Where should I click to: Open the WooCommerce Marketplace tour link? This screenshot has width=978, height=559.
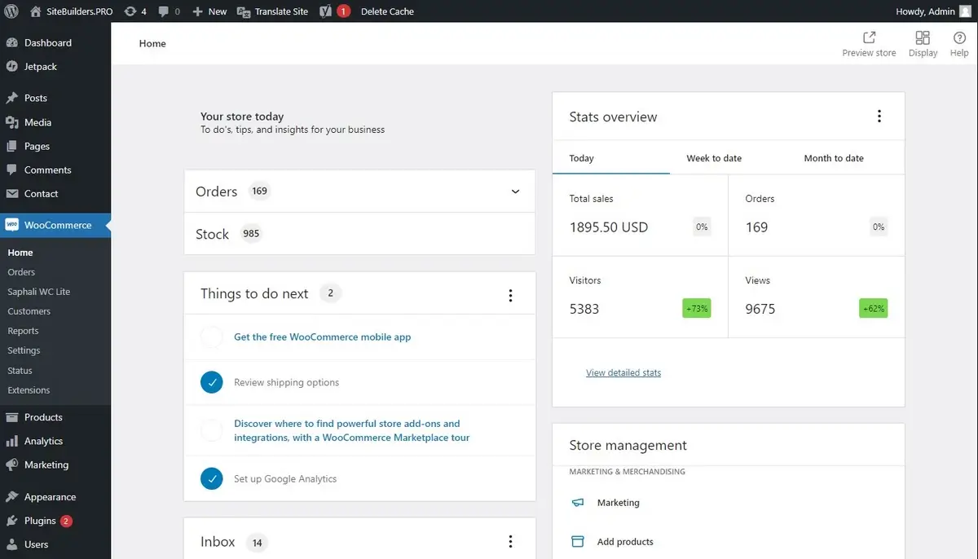coord(351,430)
